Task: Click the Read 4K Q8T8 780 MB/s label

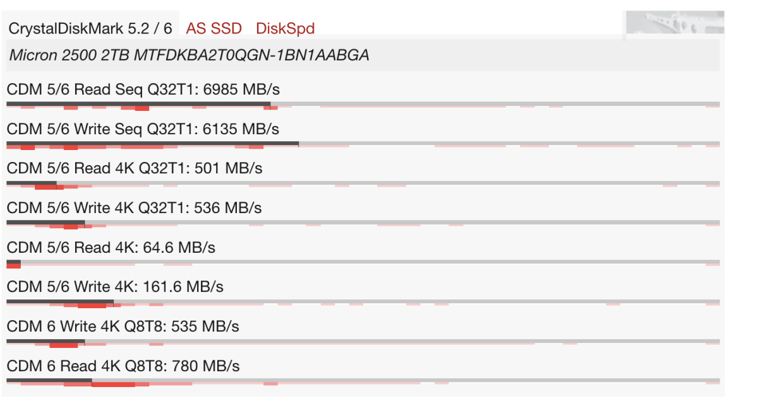Action: [123, 366]
